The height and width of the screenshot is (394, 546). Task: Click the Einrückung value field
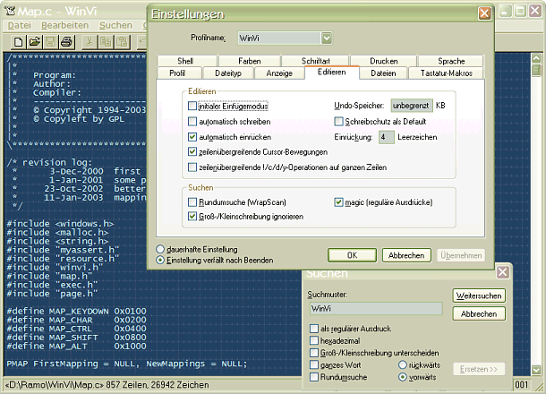(387, 137)
